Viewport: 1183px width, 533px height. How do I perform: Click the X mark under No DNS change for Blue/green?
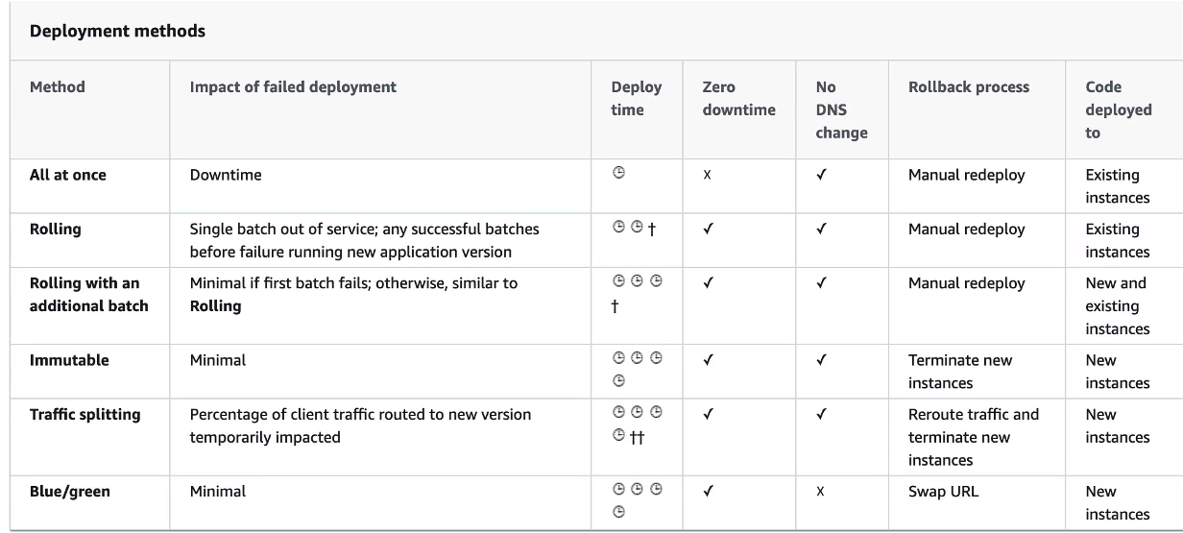[820, 492]
